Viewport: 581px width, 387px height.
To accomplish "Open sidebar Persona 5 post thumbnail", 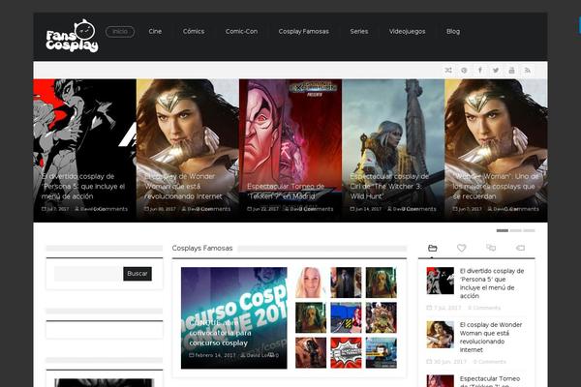I will pyautogui.click(x=441, y=281).
